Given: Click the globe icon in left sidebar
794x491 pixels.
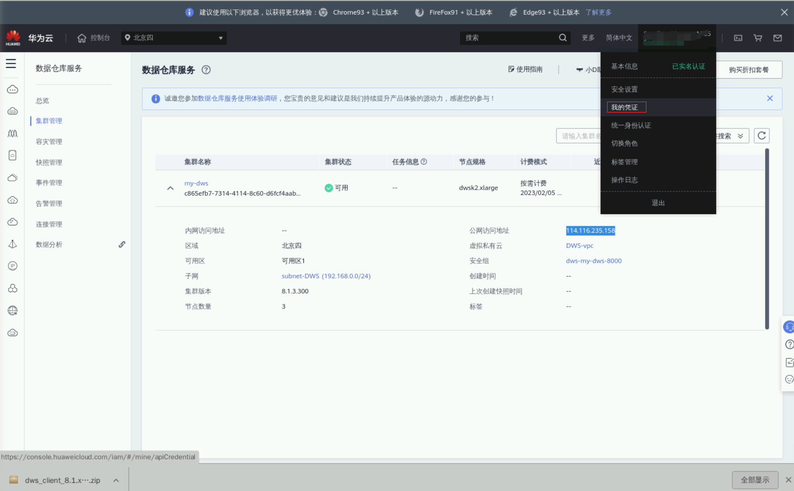Looking at the screenshot, I should 13,310.
